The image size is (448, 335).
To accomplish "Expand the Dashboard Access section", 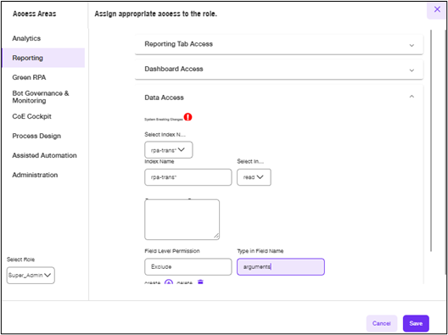I will (x=279, y=69).
